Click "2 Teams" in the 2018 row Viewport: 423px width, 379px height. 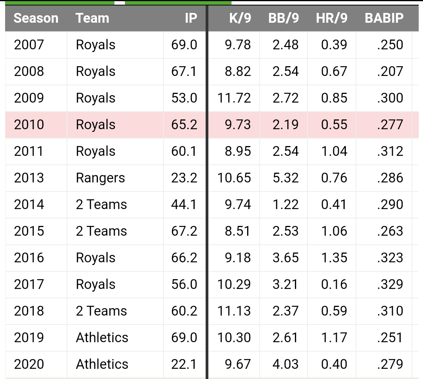(x=101, y=311)
